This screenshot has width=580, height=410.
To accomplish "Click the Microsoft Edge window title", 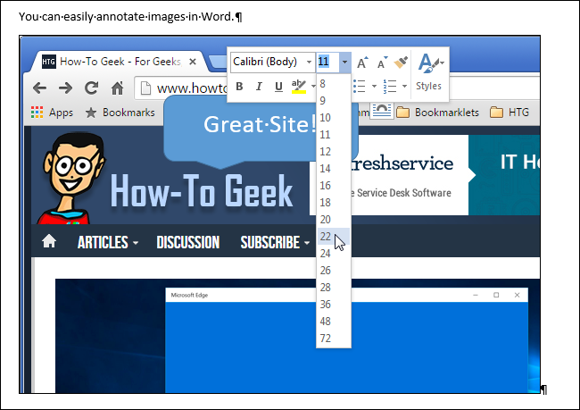I will click(189, 295).
